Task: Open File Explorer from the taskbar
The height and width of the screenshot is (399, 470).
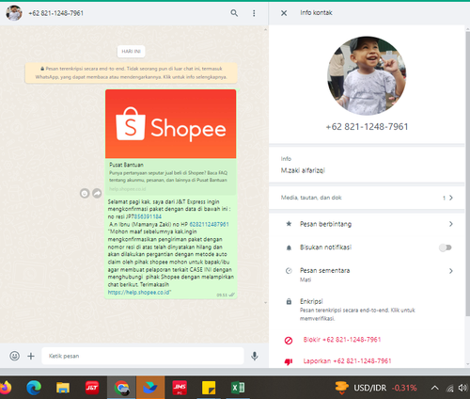Action: coord(63,388)
